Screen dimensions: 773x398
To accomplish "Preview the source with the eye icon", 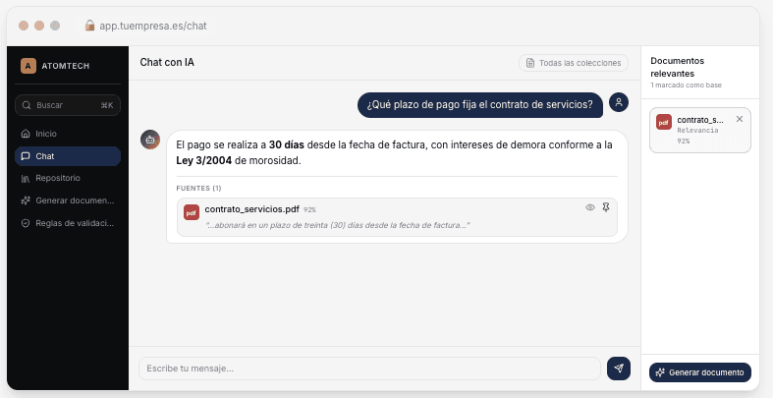I will [x=590, y=207].
